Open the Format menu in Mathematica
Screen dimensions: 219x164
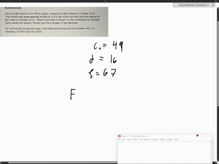click(135, 139)
